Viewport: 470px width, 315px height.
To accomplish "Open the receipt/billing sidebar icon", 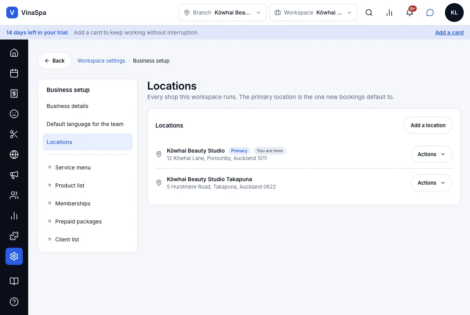I will pos(14,94).
